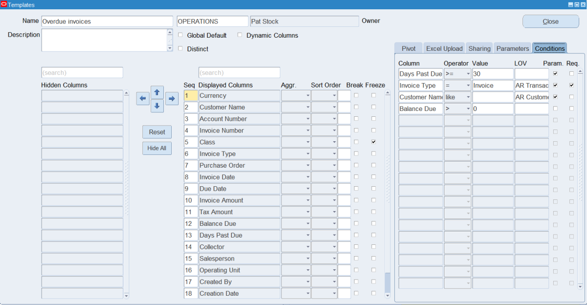Click the Hidden Columns search box
This screenshot has width=587, height=305.
[82, 73]
